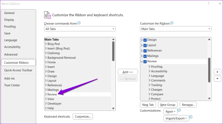Open the Customize the Ribbon dropdown
This screenshot has height=124, width=223.
176,29
